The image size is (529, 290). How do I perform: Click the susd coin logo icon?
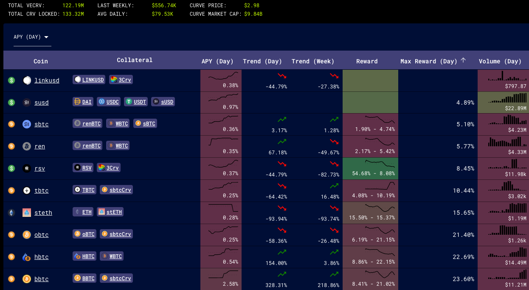pyautogui.click(x=27, y=102)
